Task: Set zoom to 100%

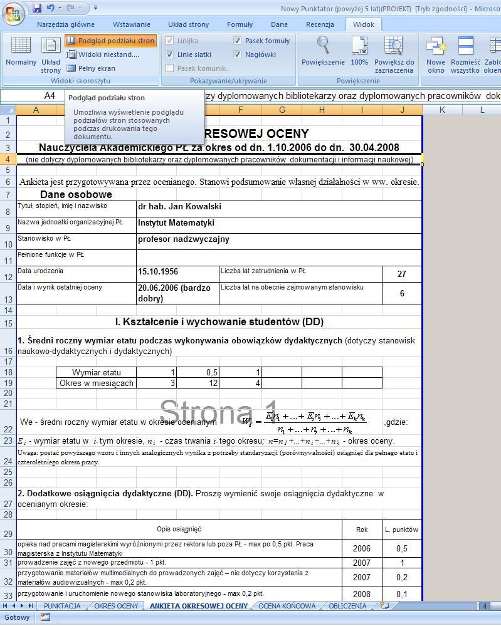Action: pos(359,51)
